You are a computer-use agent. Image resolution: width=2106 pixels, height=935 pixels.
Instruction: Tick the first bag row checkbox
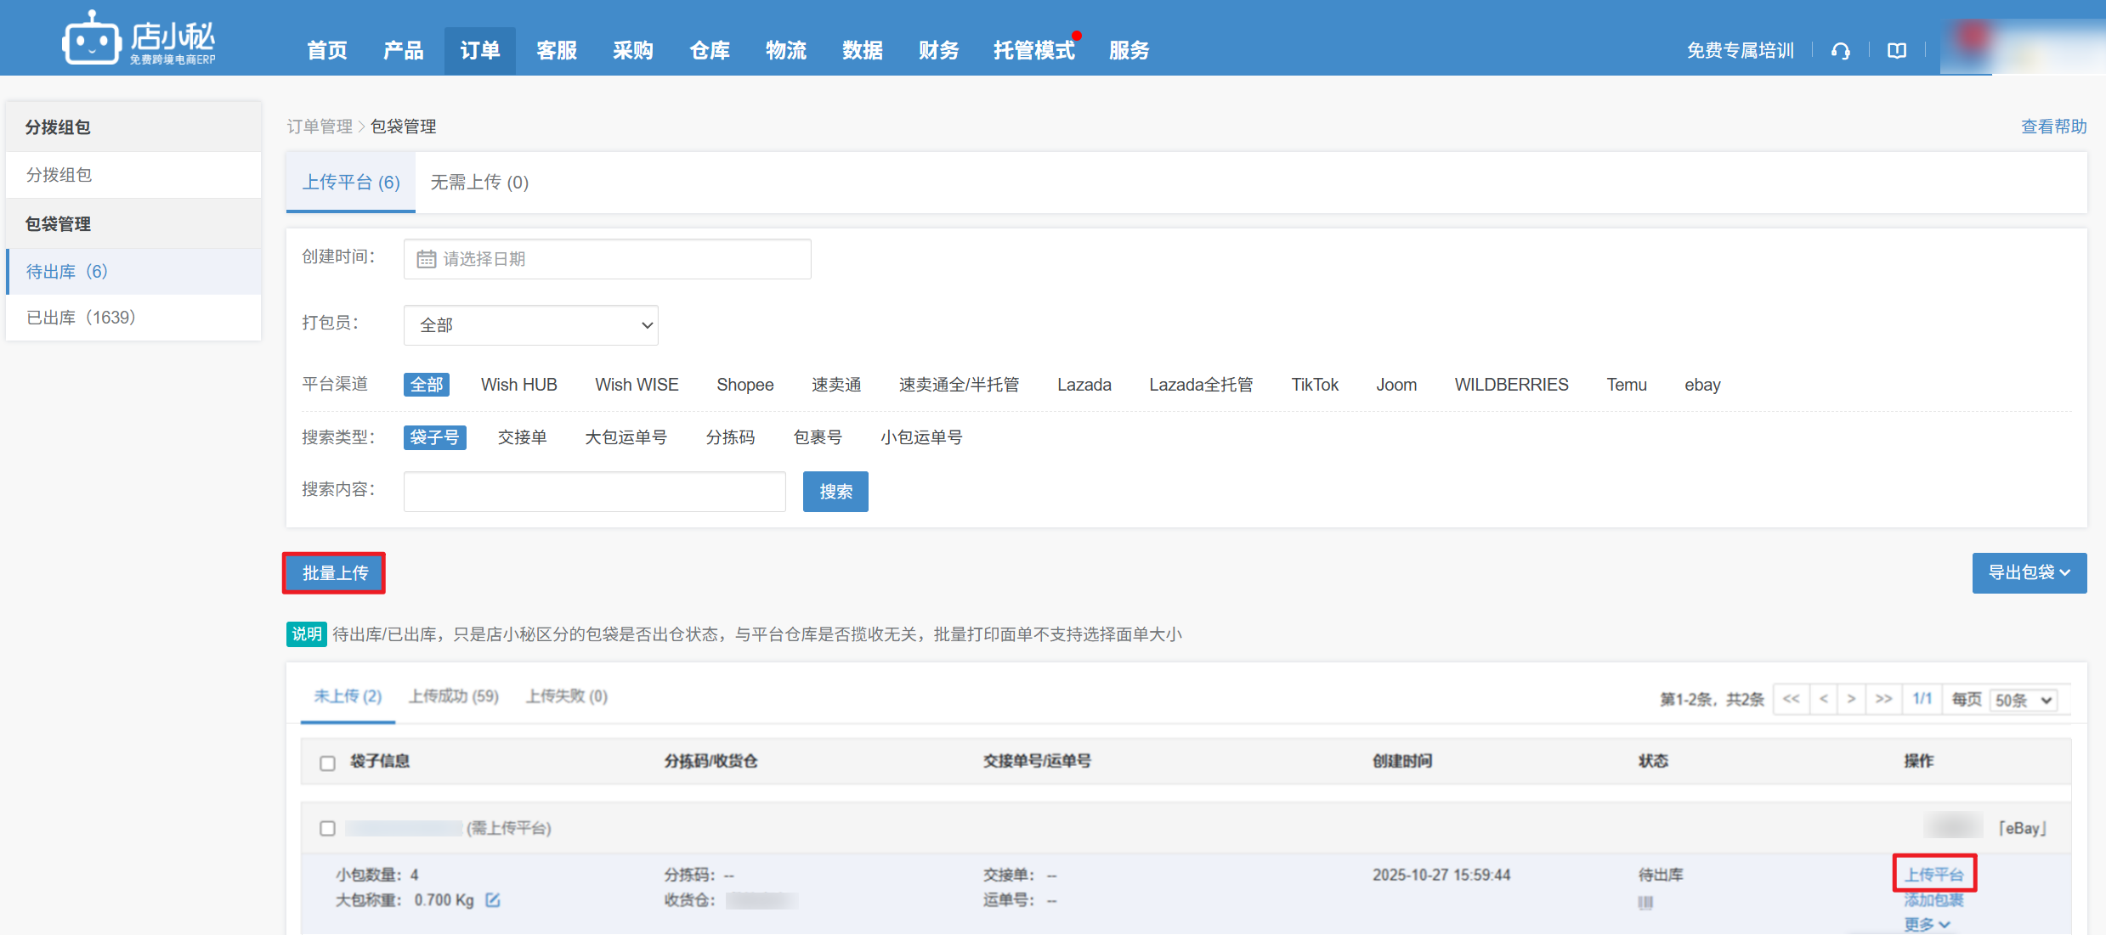coord(327,828)
